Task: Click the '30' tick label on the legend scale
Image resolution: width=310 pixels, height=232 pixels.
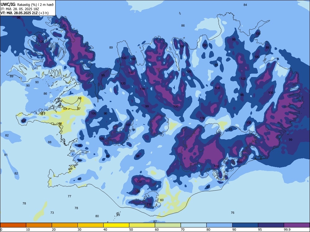Action: point(79,230)
